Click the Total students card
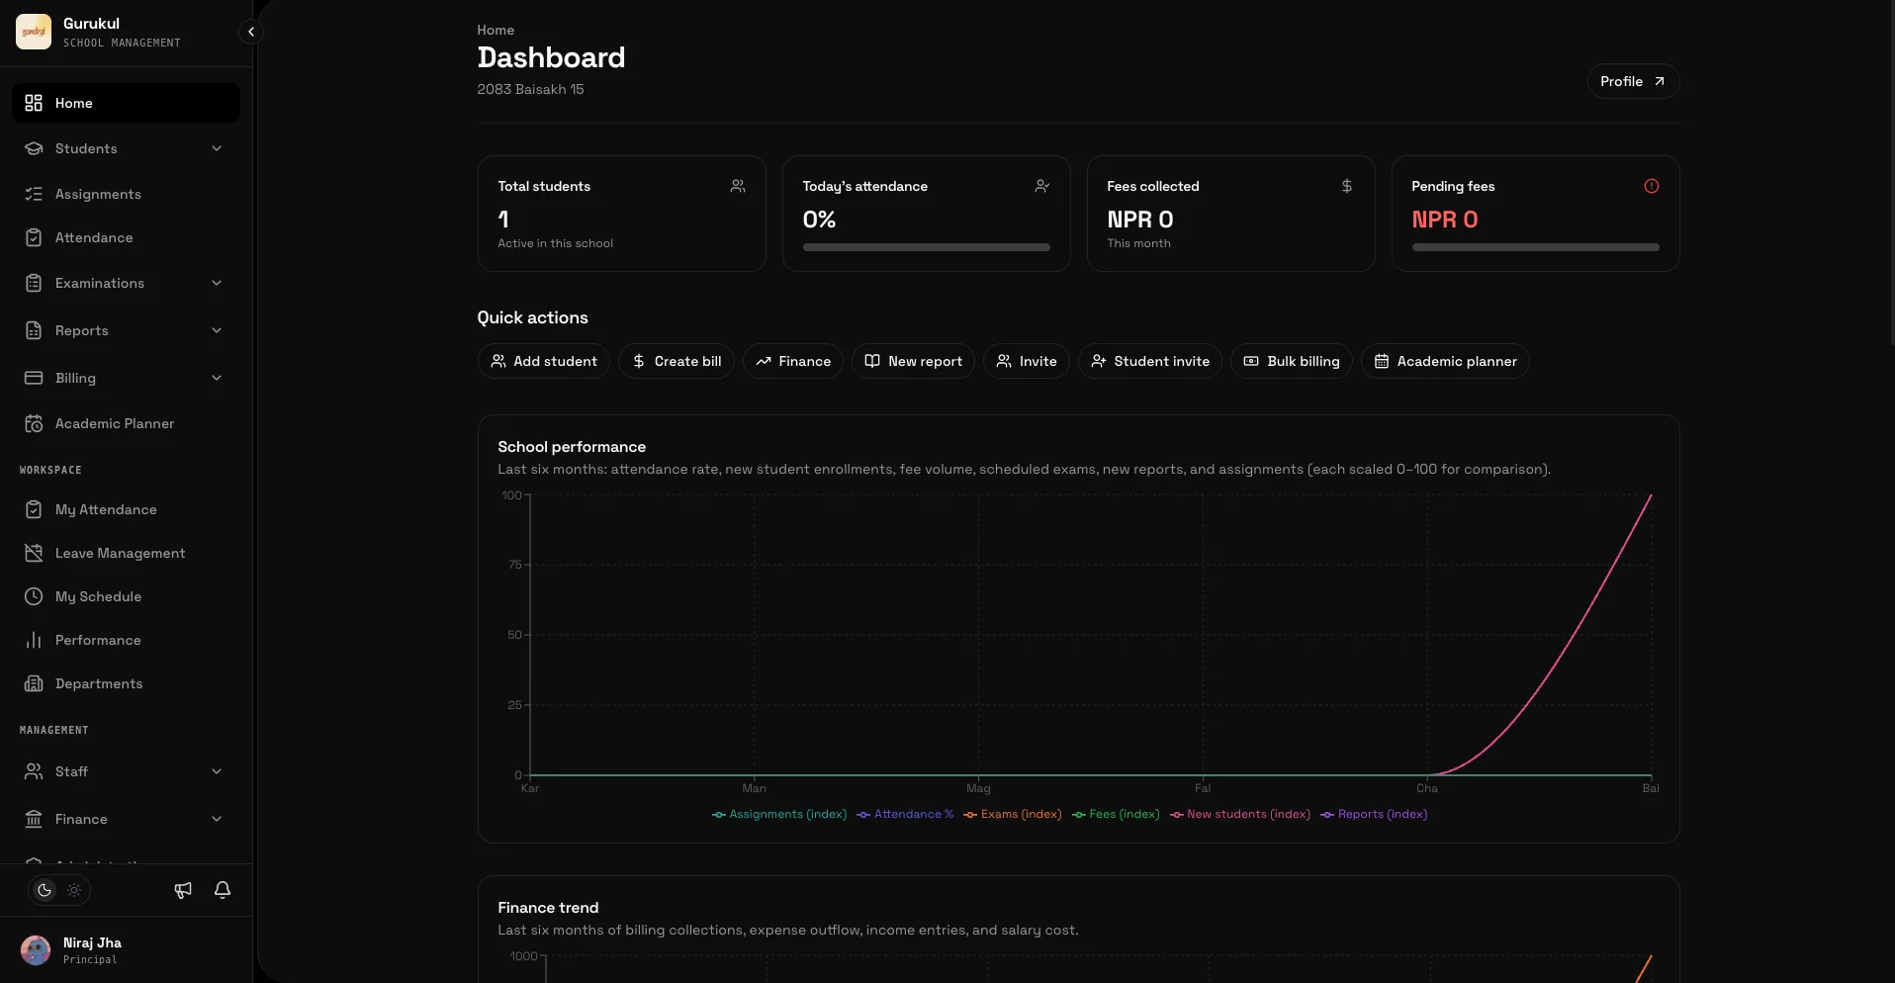 (622, 214)
